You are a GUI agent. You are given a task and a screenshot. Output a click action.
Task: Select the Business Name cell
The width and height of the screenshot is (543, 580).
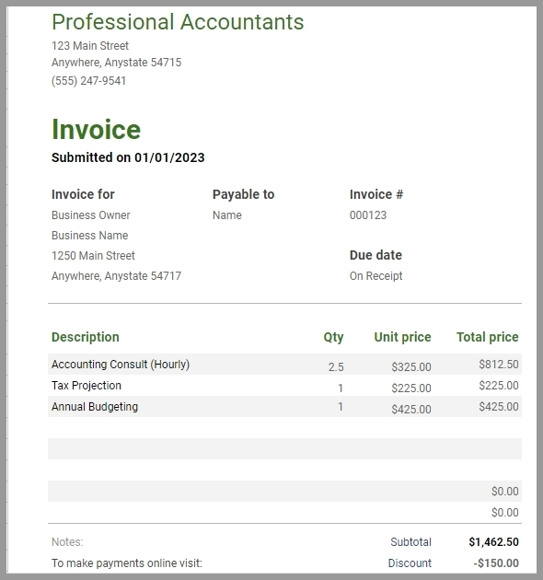pyautogui.click(x=90, y=236)
